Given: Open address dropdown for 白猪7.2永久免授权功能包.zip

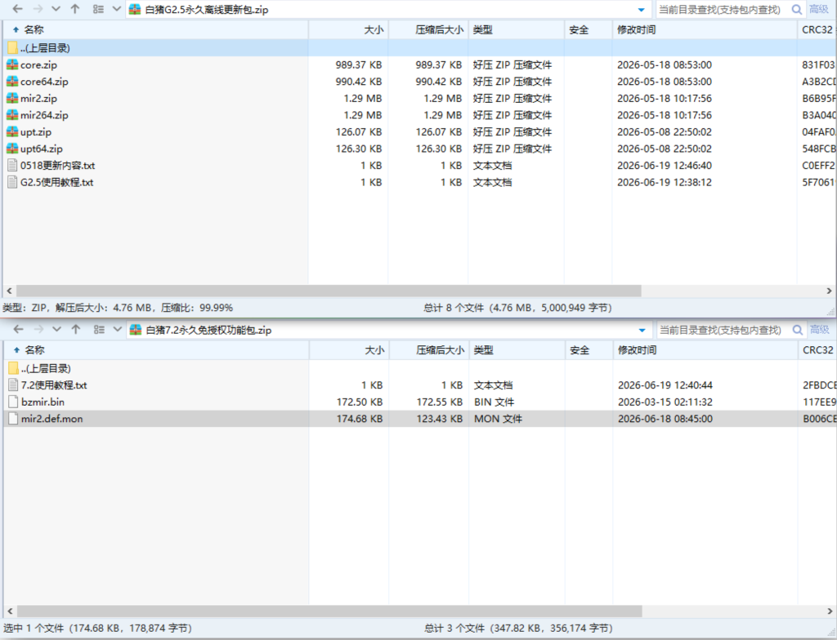Looking at the screenshot, I should [642, 330].
